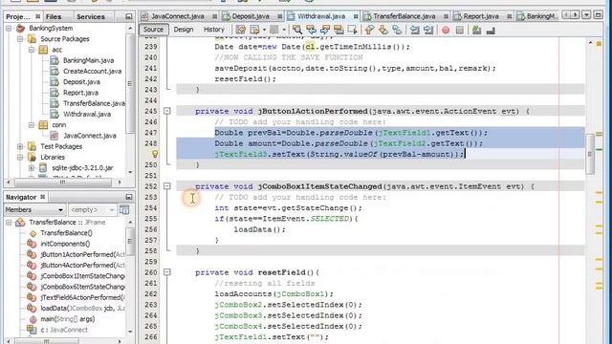Click the Navigator view icon beside the filter

coord(124,210)
